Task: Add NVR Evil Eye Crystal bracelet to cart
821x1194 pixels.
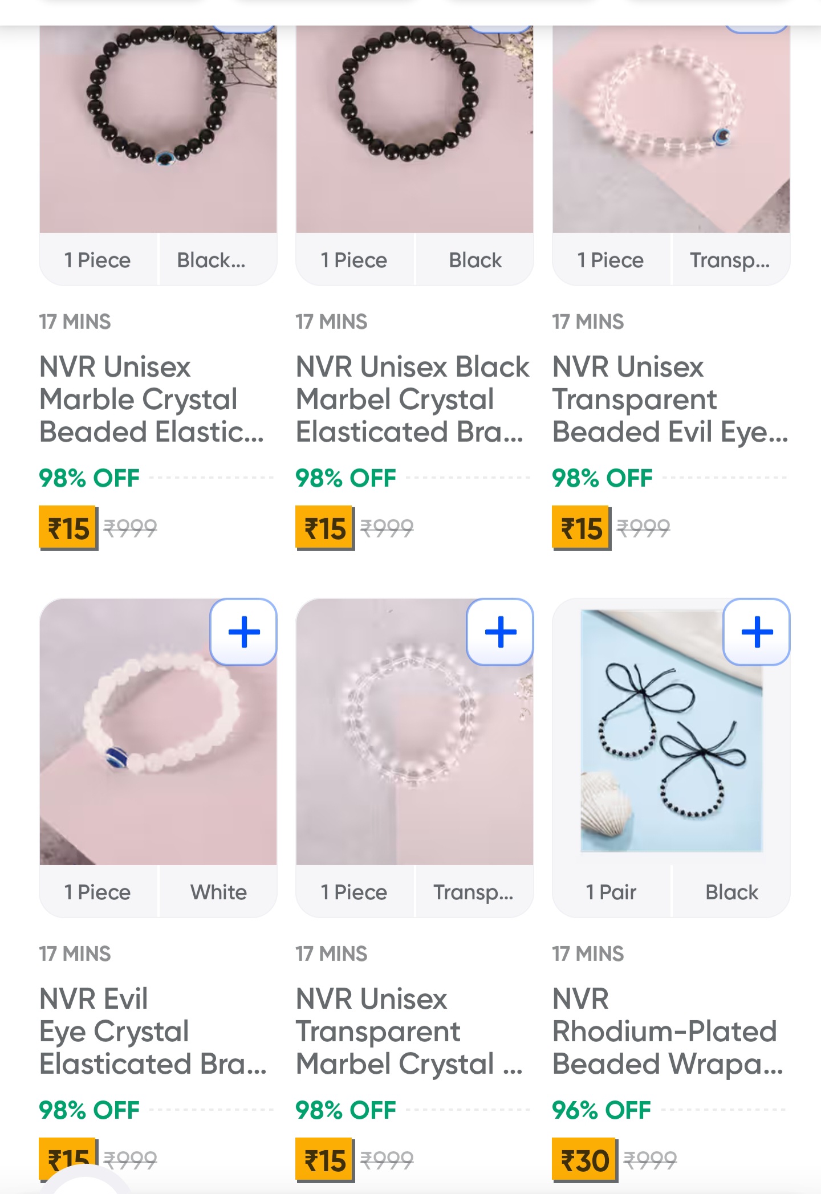Action: (x=243, y=631)
